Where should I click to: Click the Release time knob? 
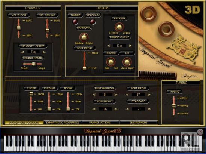[119, 27]
